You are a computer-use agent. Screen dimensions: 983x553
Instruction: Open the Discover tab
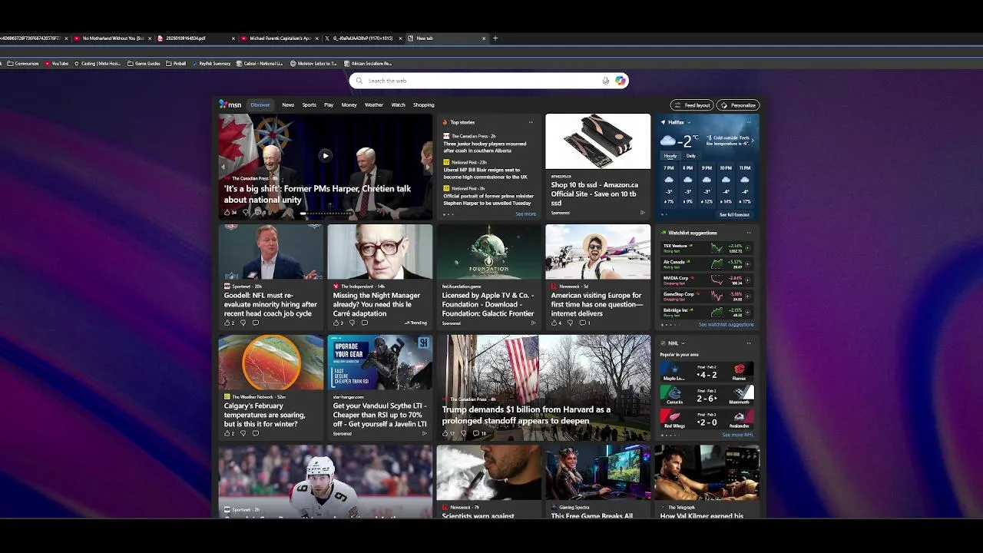point(260,104)
